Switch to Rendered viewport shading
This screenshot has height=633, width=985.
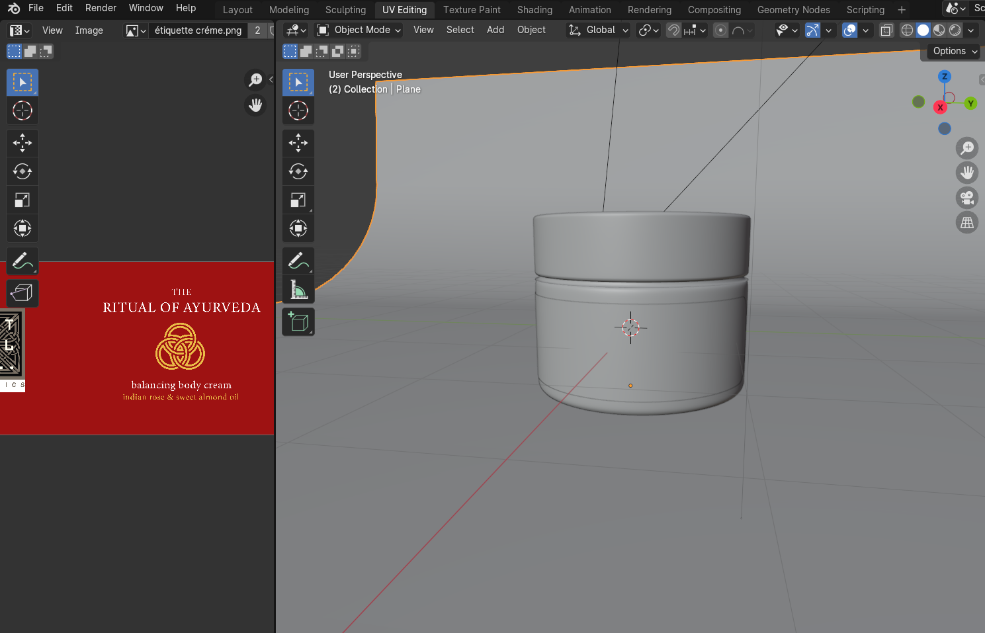pyautogui.click(x=955, y=30)
